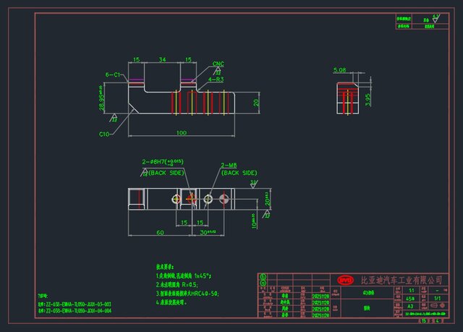463x332 pixels.
Task: Click the 5.08 dimension on the side view
Action: tap(339, 70)
